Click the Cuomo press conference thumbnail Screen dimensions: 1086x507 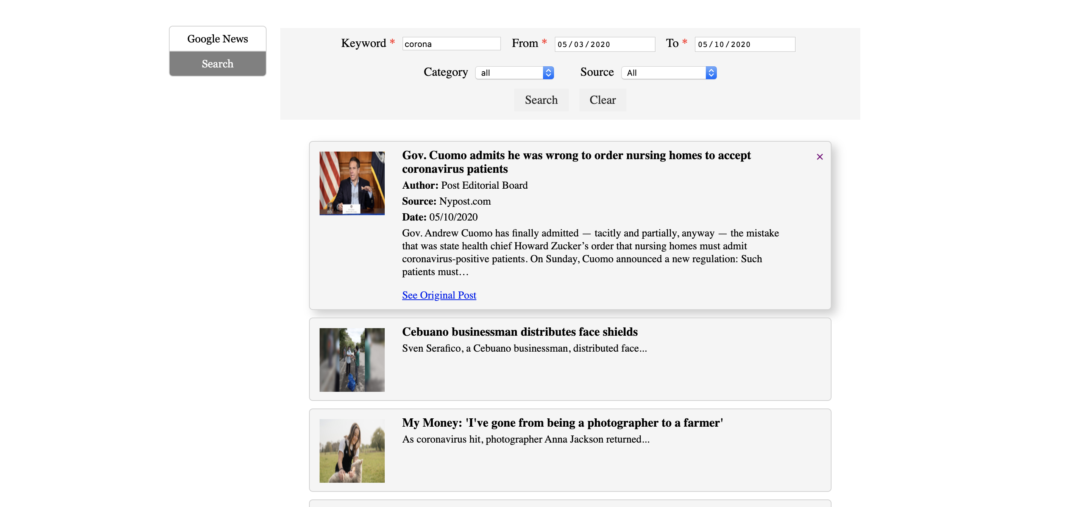(352, 183)
